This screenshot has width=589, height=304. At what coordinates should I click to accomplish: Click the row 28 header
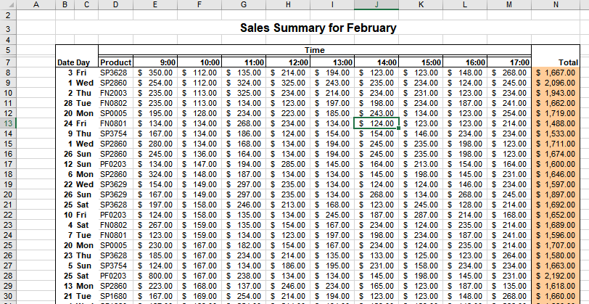click(x=8, y=276)
